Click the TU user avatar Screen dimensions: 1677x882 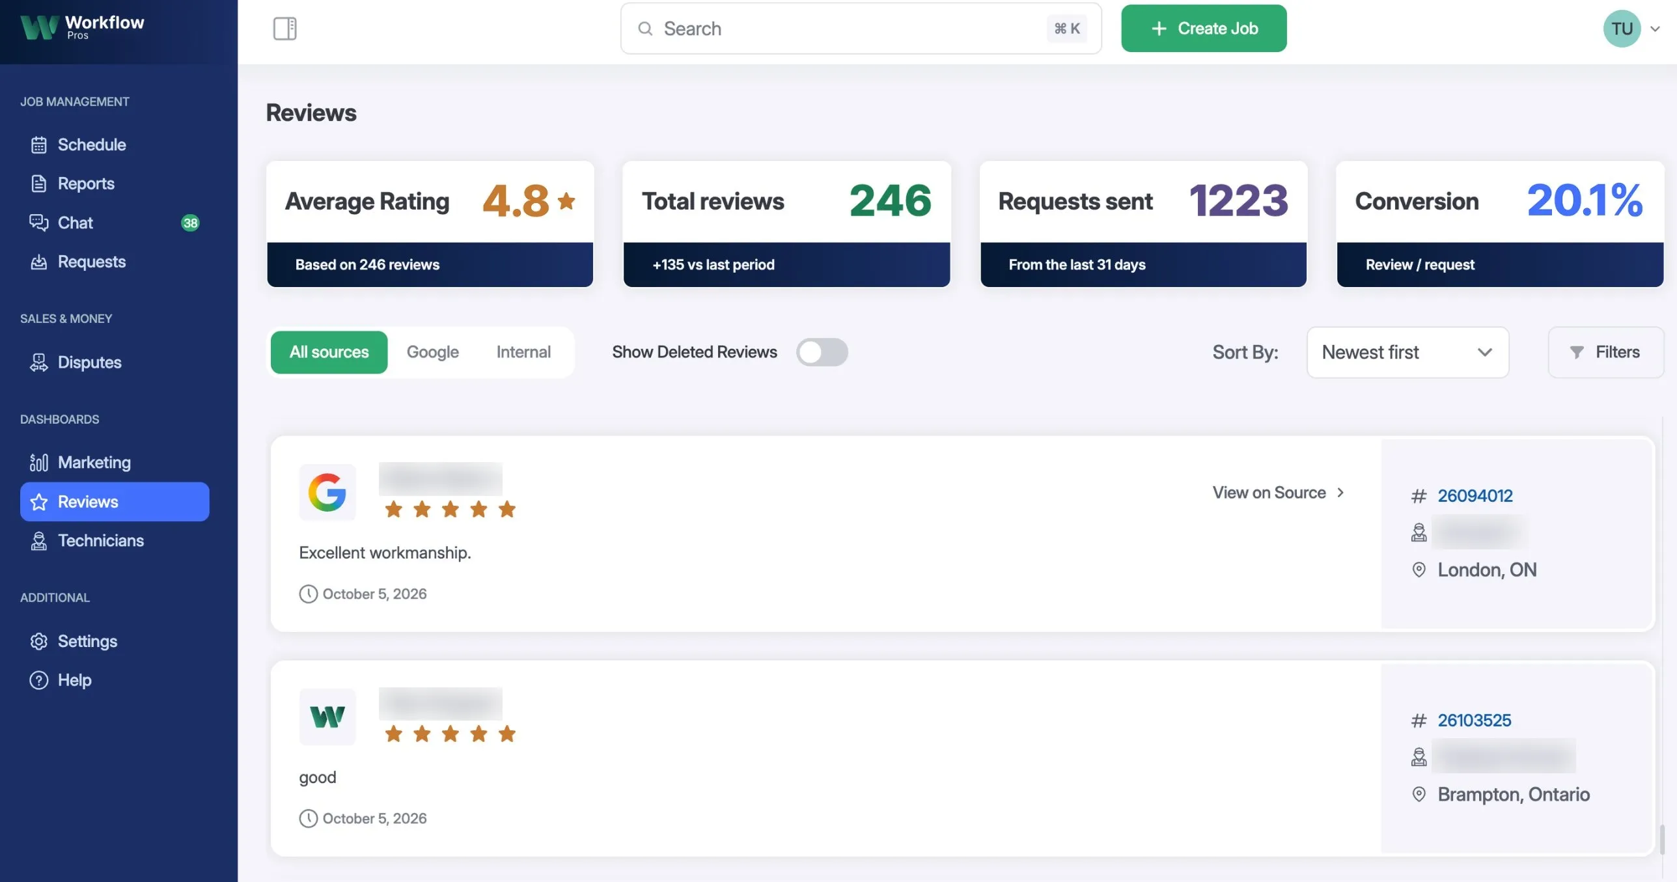(x=1622, y=29)
